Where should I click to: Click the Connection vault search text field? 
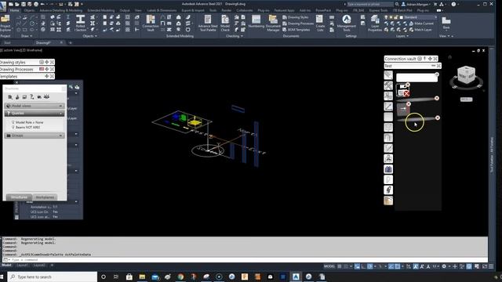pos(417,78)
